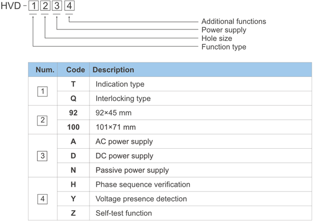Select boxed number 4 in Num. column
The image size is (313, 221).
[43, 199]
